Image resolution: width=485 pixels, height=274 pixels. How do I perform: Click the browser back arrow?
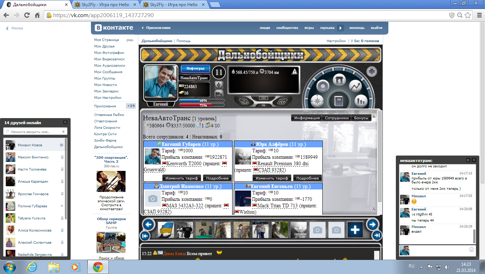point(7,15)
